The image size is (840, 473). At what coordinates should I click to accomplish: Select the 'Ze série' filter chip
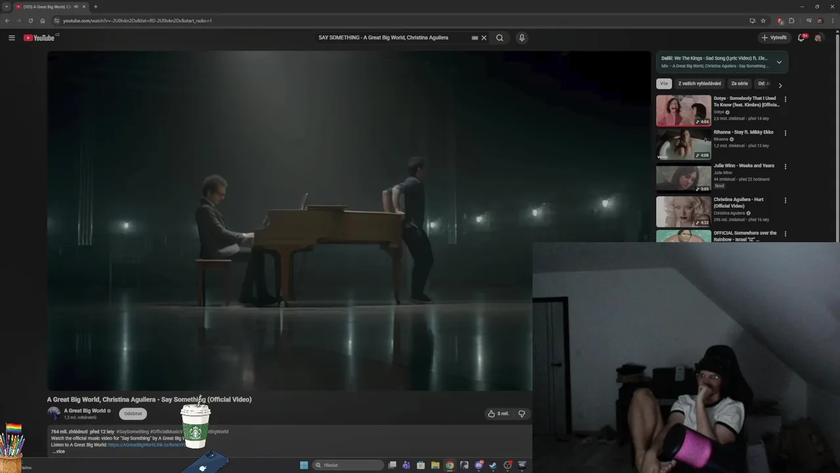point(740,83)
